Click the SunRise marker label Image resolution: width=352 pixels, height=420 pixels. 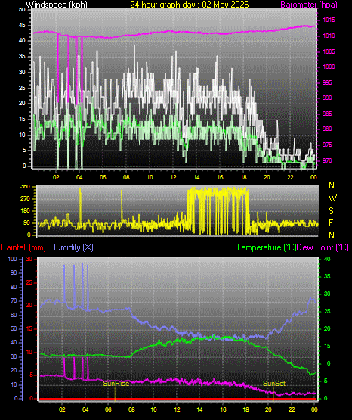click(x=116, y=384)
